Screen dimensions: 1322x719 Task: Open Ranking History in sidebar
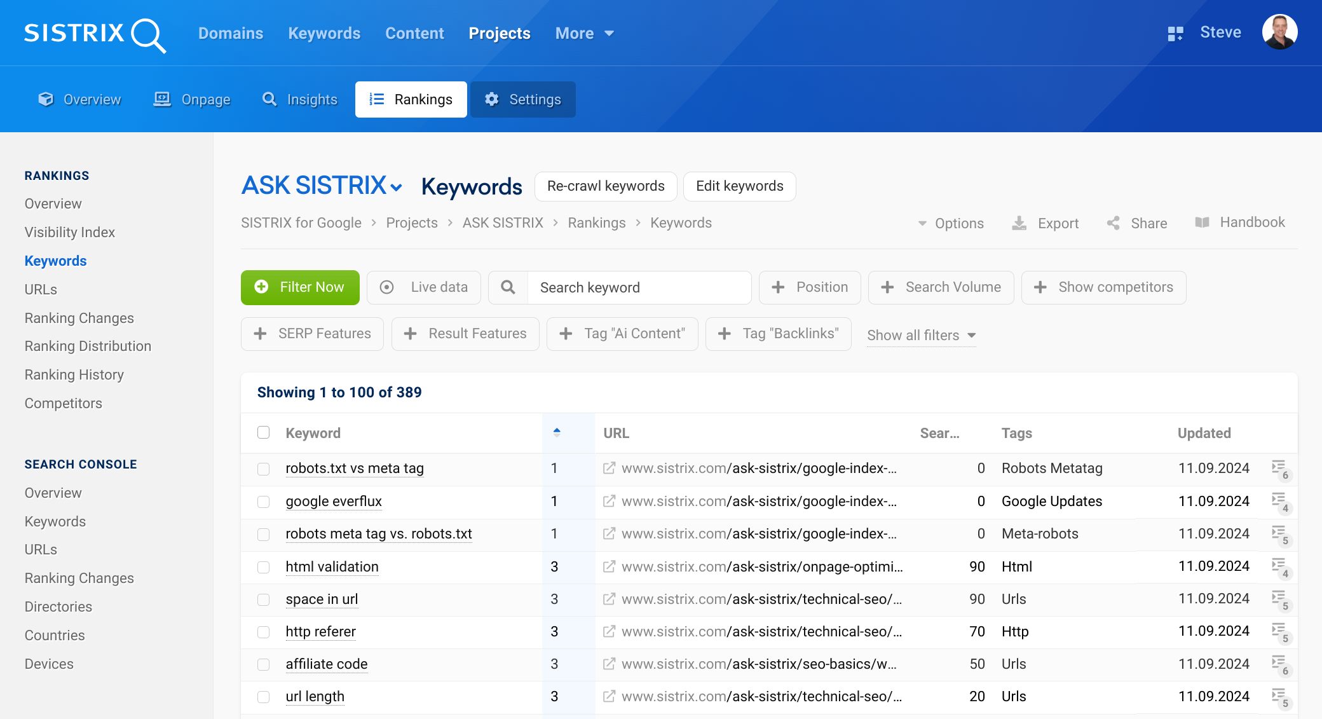(74, 374)
